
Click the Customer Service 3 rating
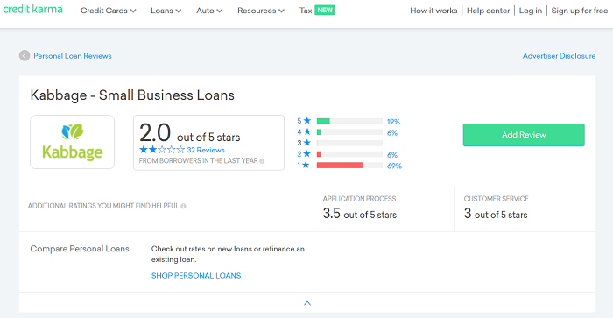[496, 214]
